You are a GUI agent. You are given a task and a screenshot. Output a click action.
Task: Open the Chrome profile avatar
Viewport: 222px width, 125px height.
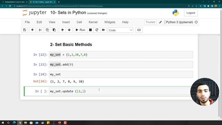pyautogui.click(x=216, y=6)
